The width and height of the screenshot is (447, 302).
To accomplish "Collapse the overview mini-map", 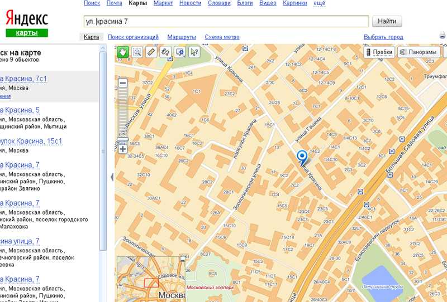I will [x=183, y=259].
